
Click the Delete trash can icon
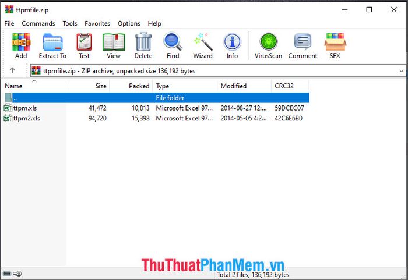point(143,42)
